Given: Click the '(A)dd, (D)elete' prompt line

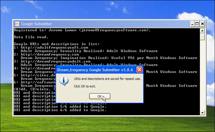Looking at the screenshot, I should [x=35, y=89].
